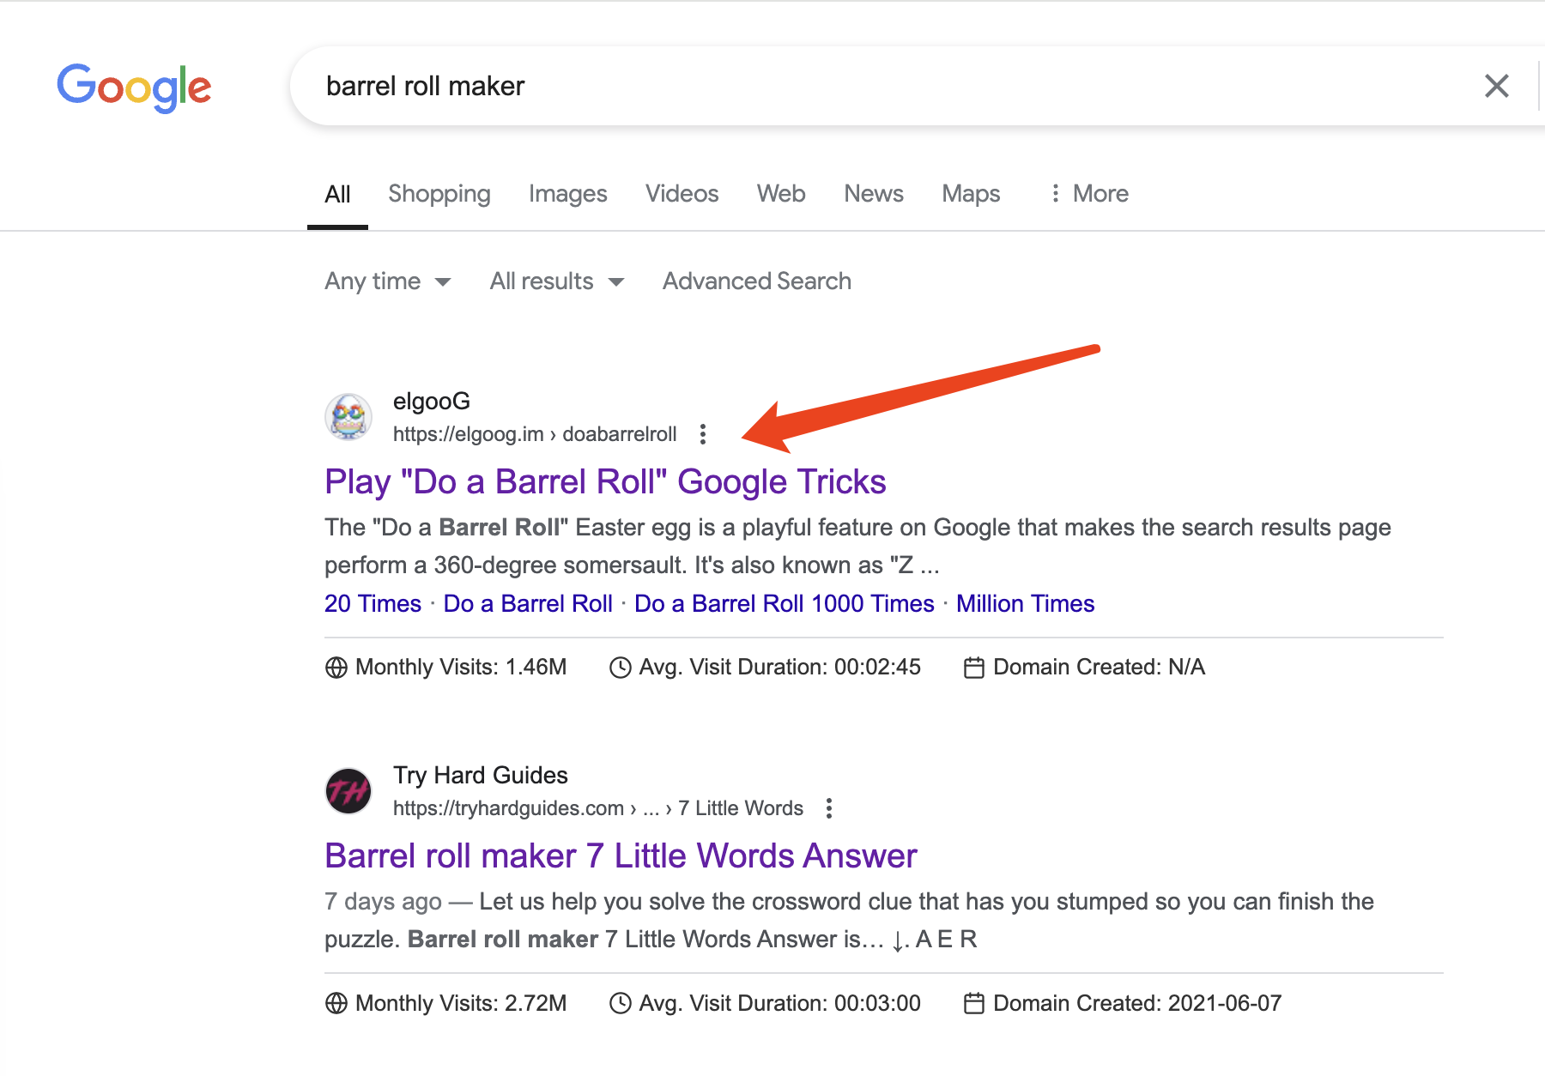
Task: Clear the search box with the X icon
Action: pyautogui.click(x=1497, y=86)
